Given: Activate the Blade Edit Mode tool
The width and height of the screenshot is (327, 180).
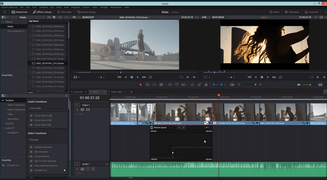Looking at the screenshot, I should pos(161,85).
